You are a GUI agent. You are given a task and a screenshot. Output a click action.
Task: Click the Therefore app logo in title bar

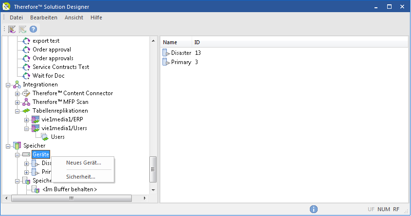point(6,6)
